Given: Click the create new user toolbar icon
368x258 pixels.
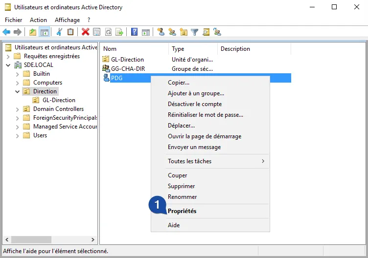Looking at the screenshot, I should [161, 32].
